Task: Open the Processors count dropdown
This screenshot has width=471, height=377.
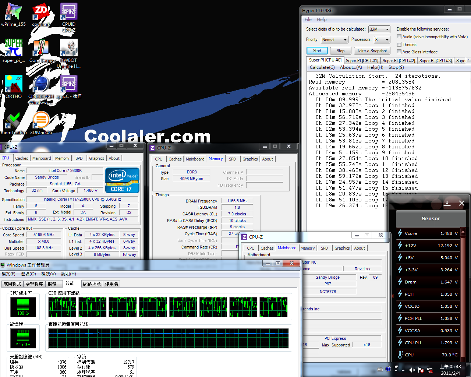Action: (382, 40)
